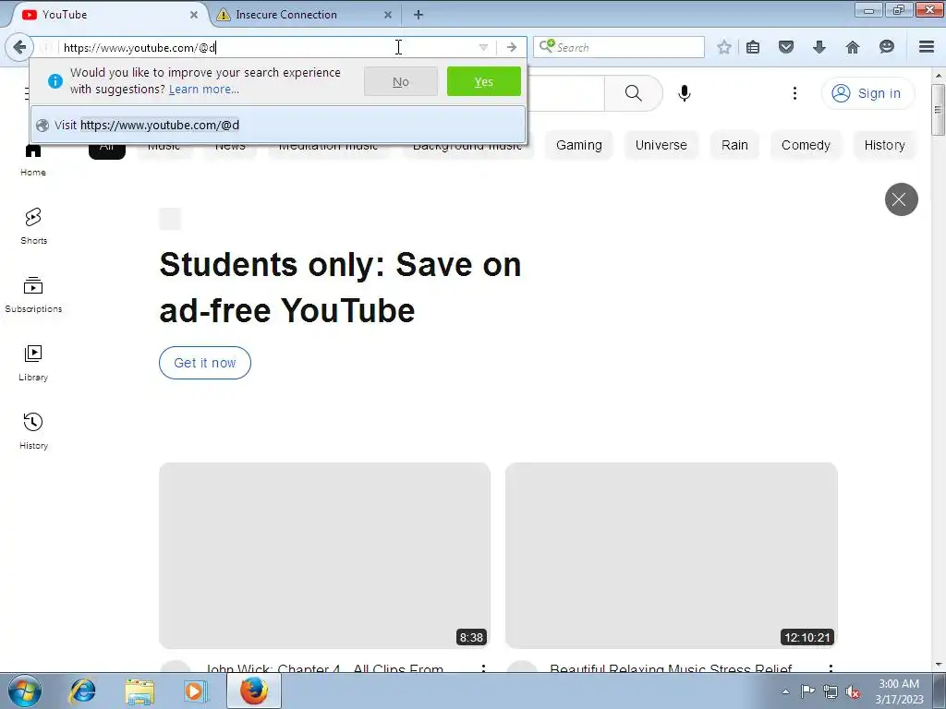Open a new tab with plus
This screenshot has height=709, width=946.
(418, 15)
